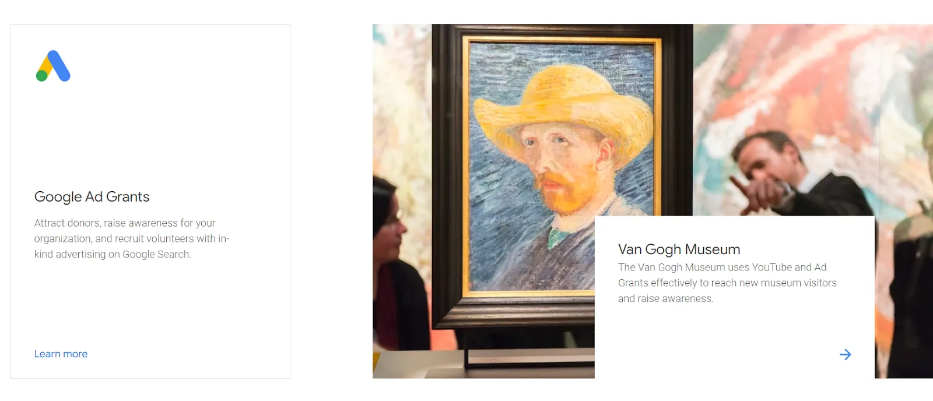Click the phrase 'Google Search' in description

(156, 254)
